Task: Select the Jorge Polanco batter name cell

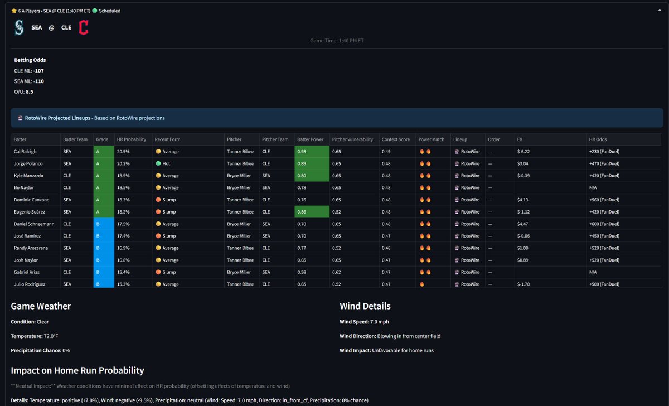Action: pyautogui.click(x=36, y=163)
